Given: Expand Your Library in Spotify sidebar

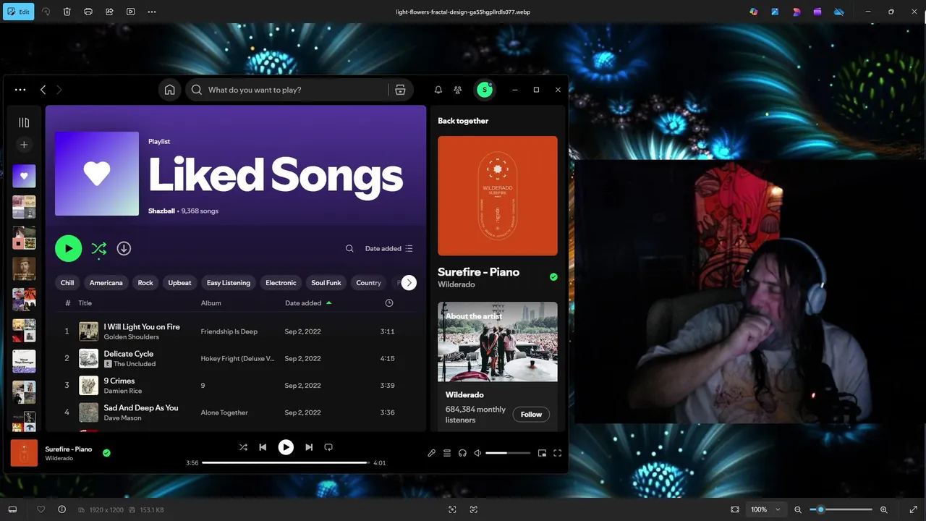Looking at the screenshot, I should coord(24,123).
